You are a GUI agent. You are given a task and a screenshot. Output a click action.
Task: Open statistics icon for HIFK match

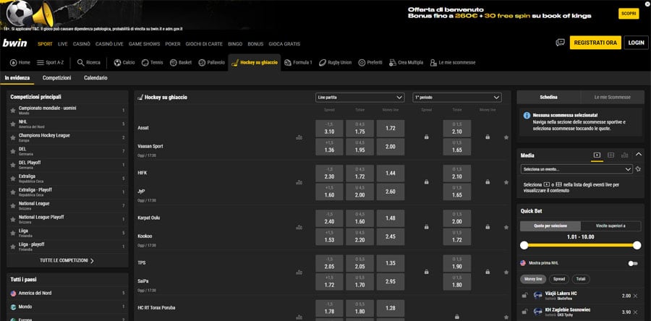299,182
